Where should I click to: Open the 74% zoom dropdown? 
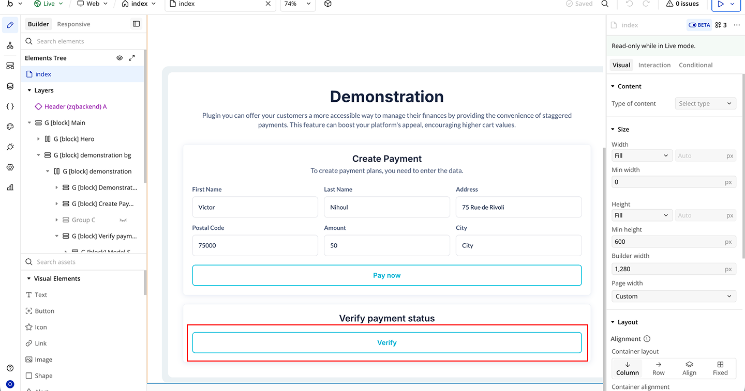(x=297, y=4)
